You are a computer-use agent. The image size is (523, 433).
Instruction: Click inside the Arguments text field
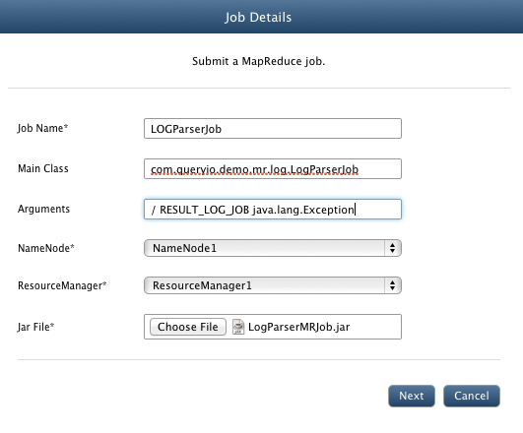[x=273, y=209]
